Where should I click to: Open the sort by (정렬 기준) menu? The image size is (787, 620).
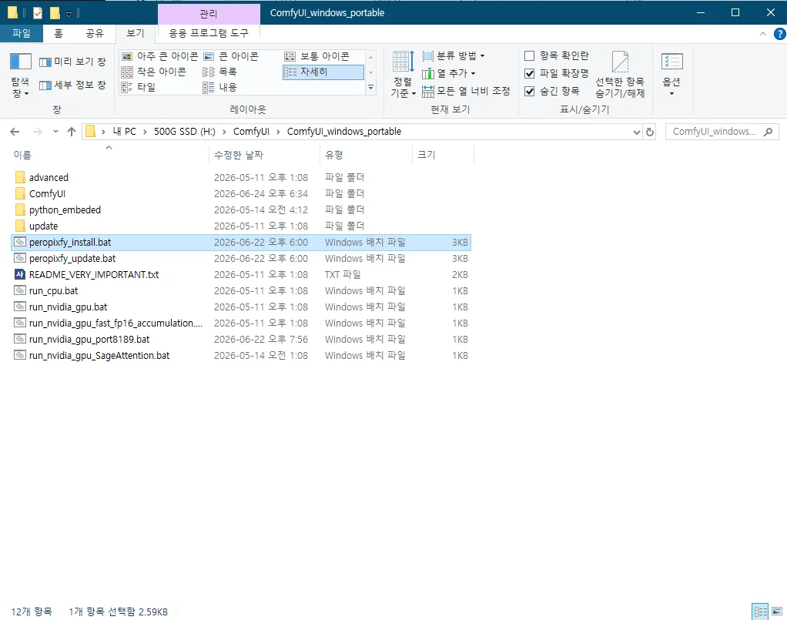click(x=403, y=74)
